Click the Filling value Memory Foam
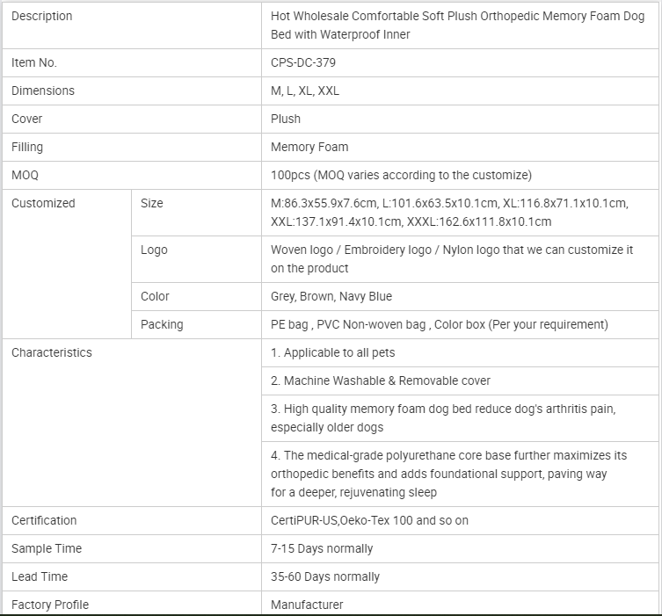This screenshot has height=616, width=662. pos(309,147)
